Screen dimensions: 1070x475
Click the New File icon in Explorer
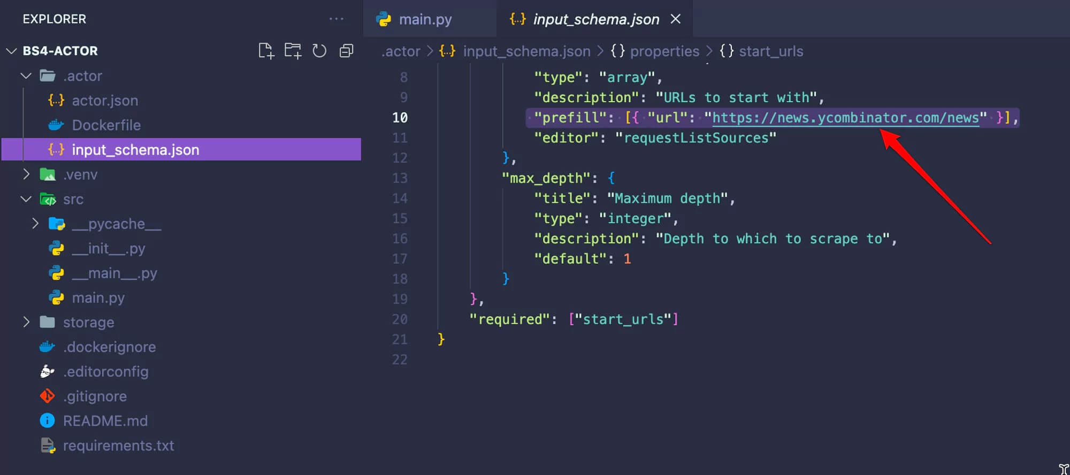tap(266, 51)
